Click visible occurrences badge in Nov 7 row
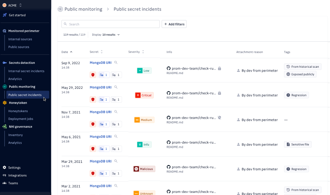 pyautogui.click(x=104, y=124)
